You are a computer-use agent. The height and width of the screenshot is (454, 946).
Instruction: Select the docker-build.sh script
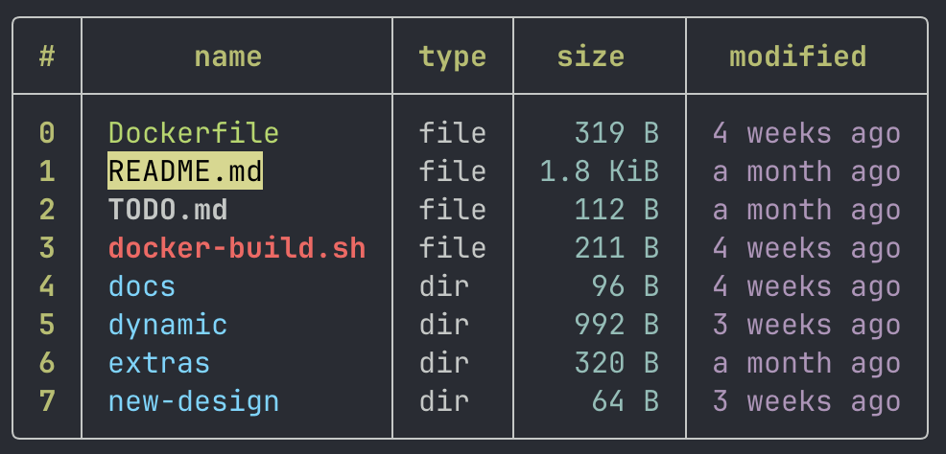[237, 248]
